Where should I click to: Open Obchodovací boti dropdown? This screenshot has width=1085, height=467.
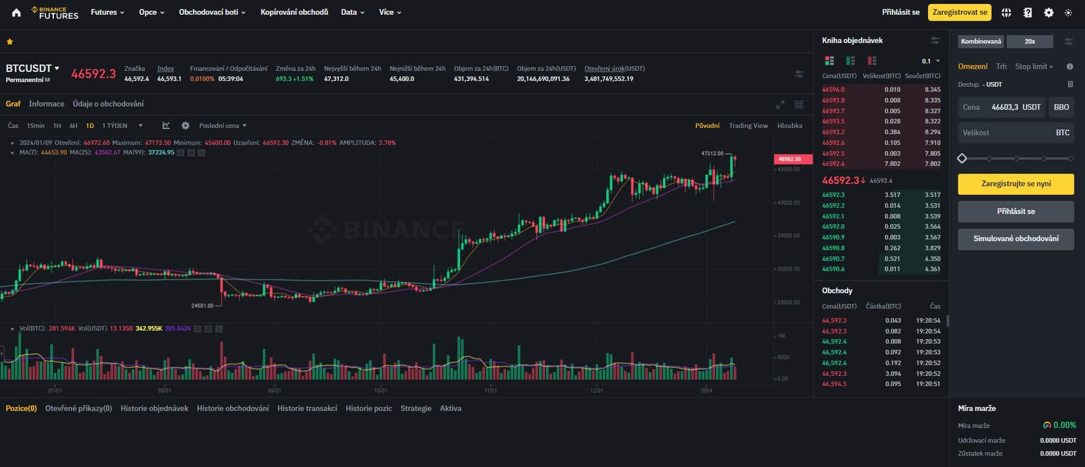click(x=212, y=12)
